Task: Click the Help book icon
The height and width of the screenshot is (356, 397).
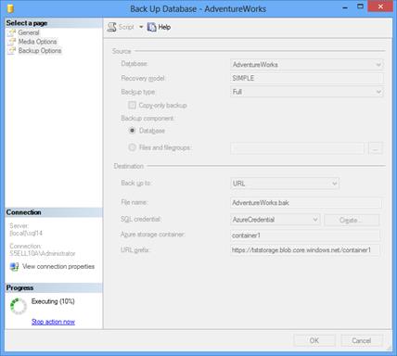Action: point(151,27)
